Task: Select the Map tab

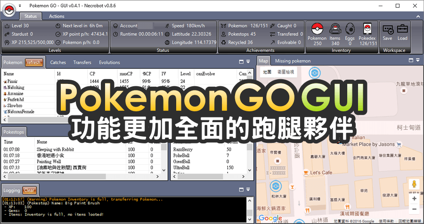Action: click(263, 61)
